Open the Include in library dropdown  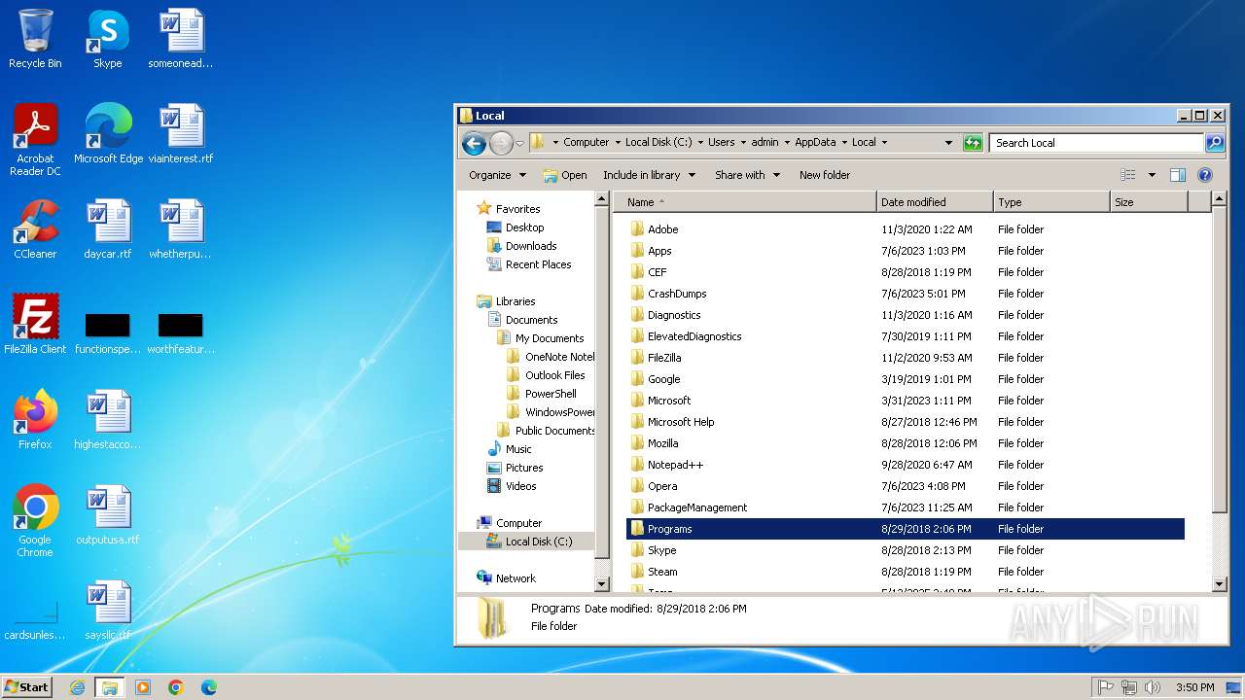(649, 175)
